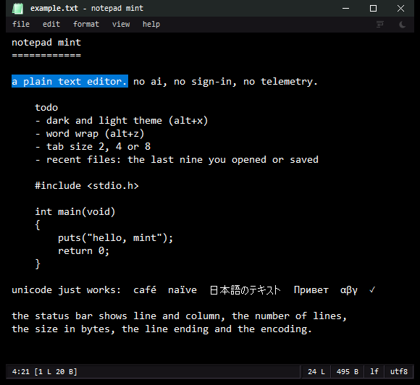
Task: Open the help menu
Action: (151, 24)
